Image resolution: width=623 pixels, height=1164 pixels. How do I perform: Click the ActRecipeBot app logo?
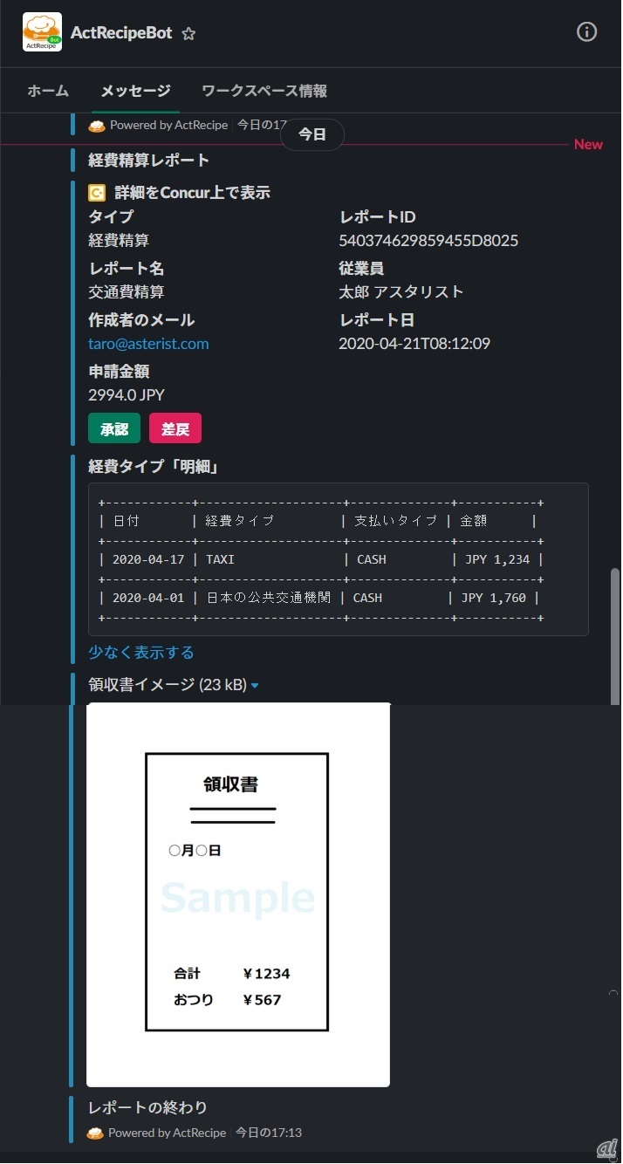click(x=42, y=32)
